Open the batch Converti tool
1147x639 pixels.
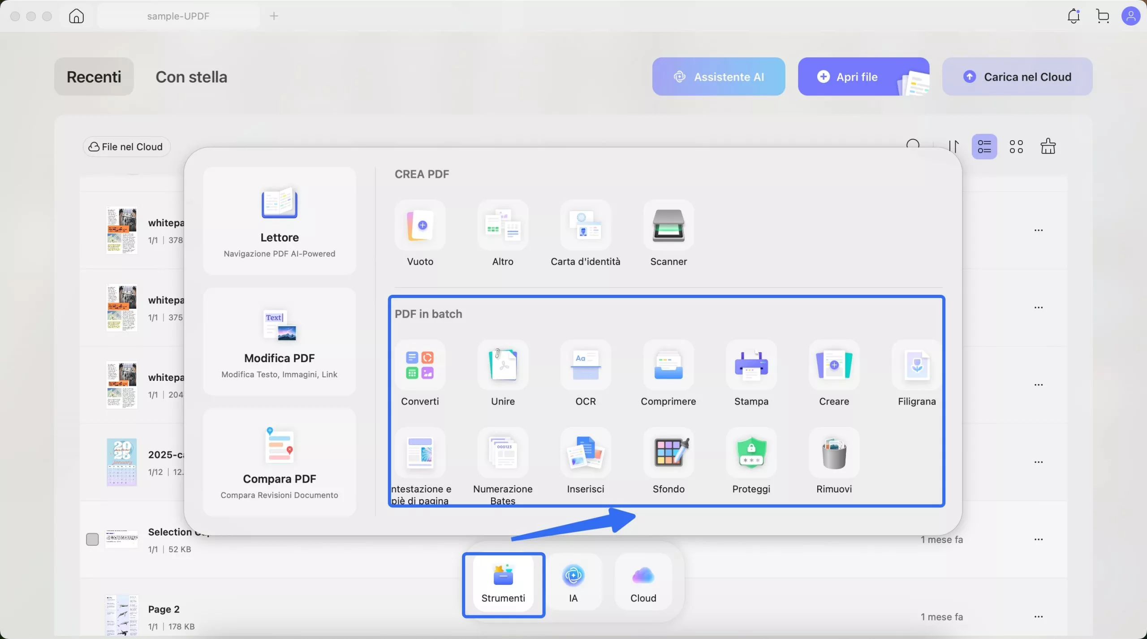pyautogui.click(x=420, y=365)
